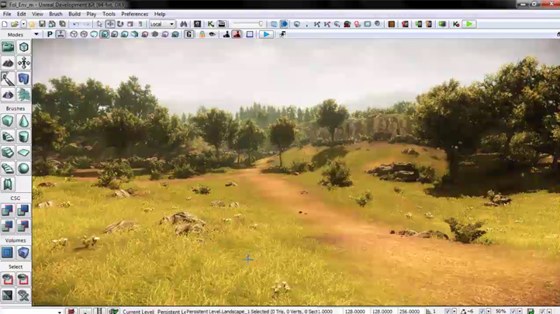Switch viewport to Perspective with P button

click(x=50, y=34)
